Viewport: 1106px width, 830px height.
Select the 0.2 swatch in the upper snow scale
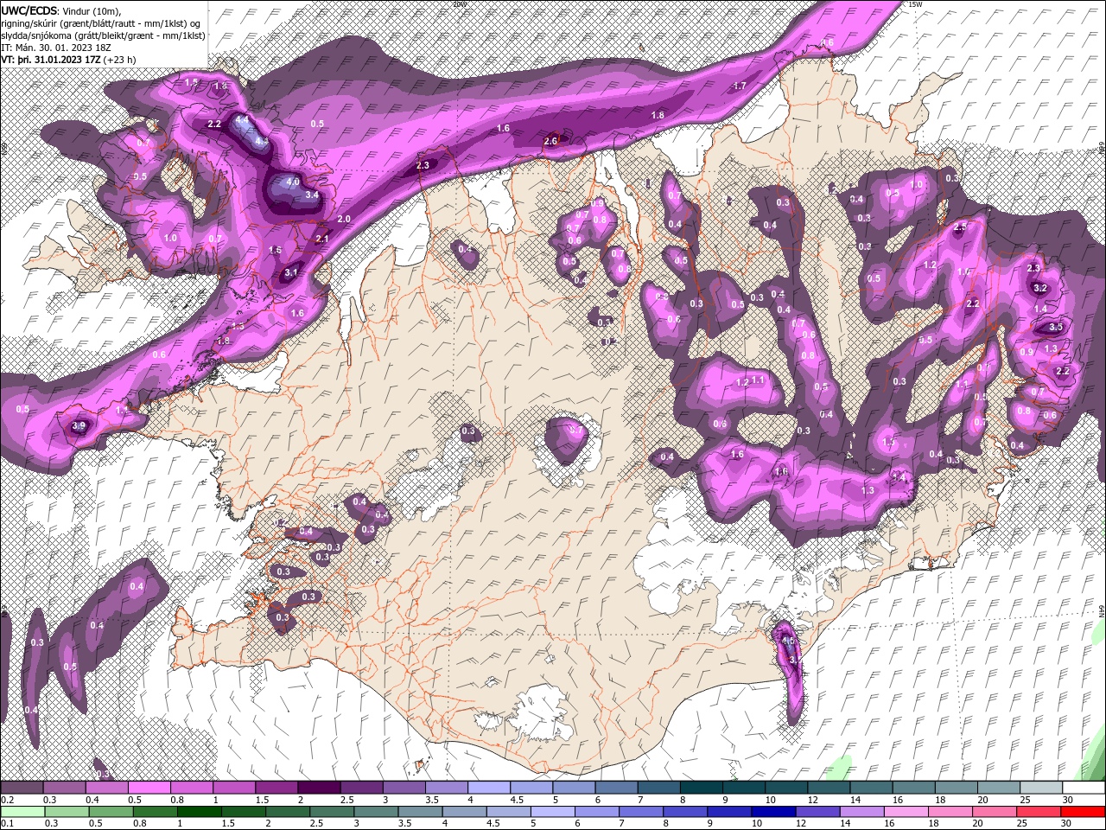point(22,788)
